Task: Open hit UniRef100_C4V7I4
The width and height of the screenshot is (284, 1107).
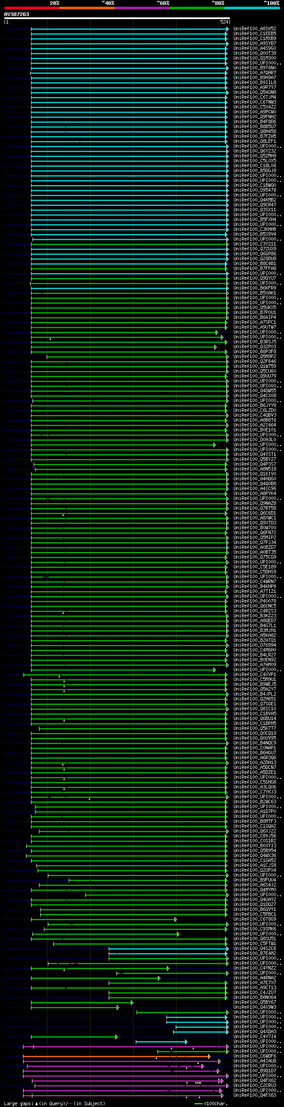Action: tap(255, 1036)
